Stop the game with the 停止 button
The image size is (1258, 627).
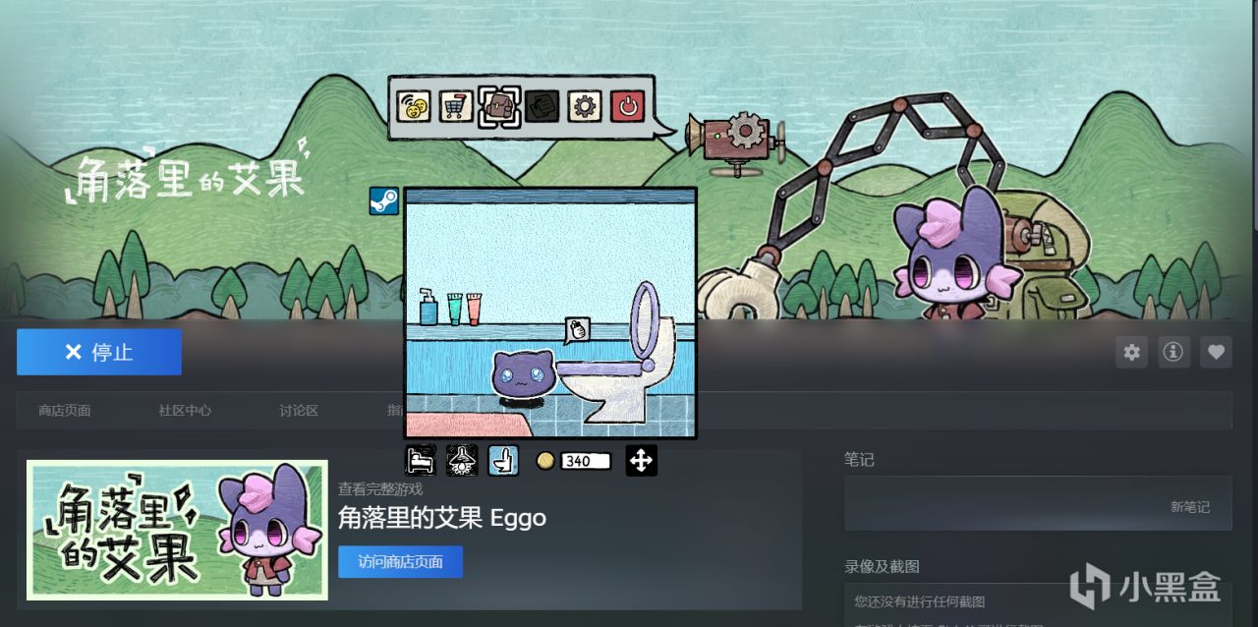coord(99,352)
